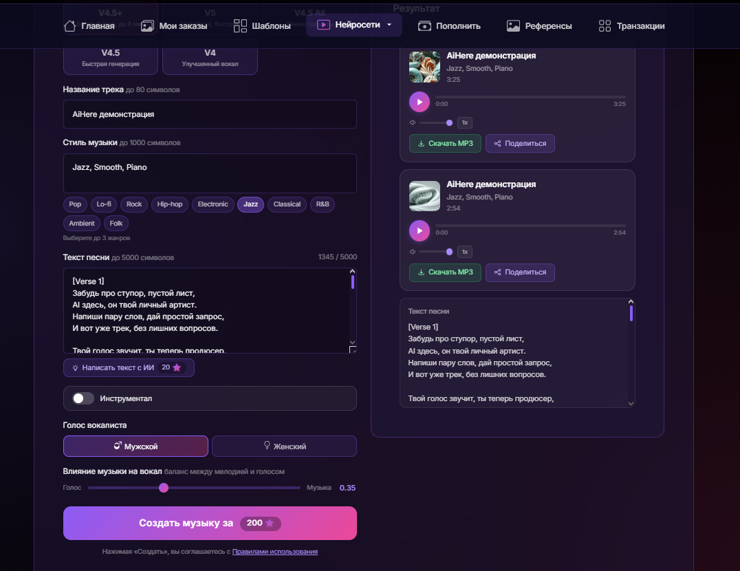Image resolution: width=740 pixels, height=571 pixels.
Task: Click the Главная home icon
Action: 70,26
